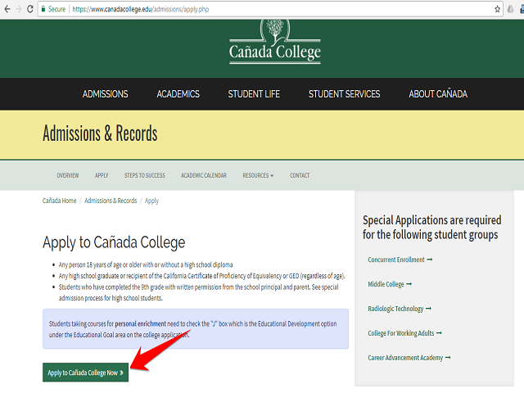Go back with the browser back arrow
This screenshot has height=393, width=524.
click(7, 9)
